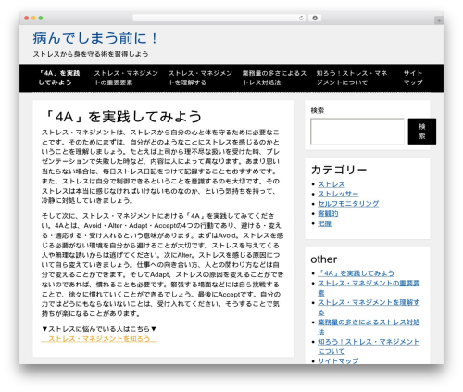Click text ▼ストレスに悩んでいる人はこちら▼
Screen dimensions: 463x392
pos(99,329)
